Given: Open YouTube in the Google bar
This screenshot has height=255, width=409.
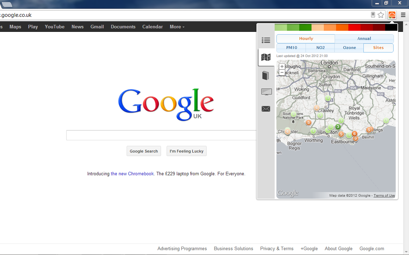Looking at the screenshot, I should pos(55,27).
